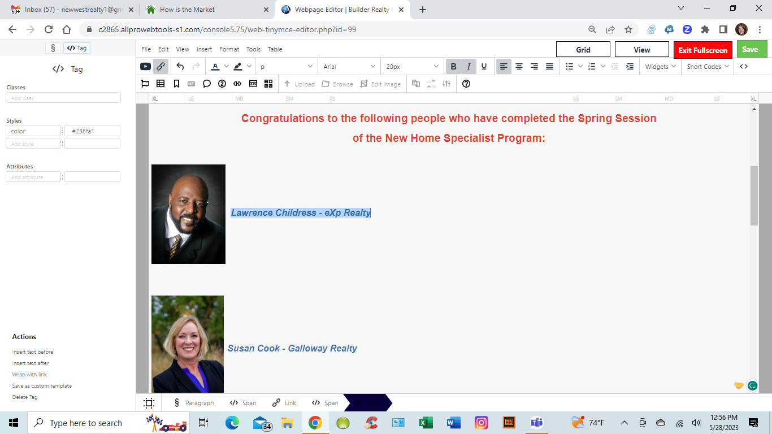Right-align the selected text
This screenshot has width=772, height=434.
click(x=534, y=67)
